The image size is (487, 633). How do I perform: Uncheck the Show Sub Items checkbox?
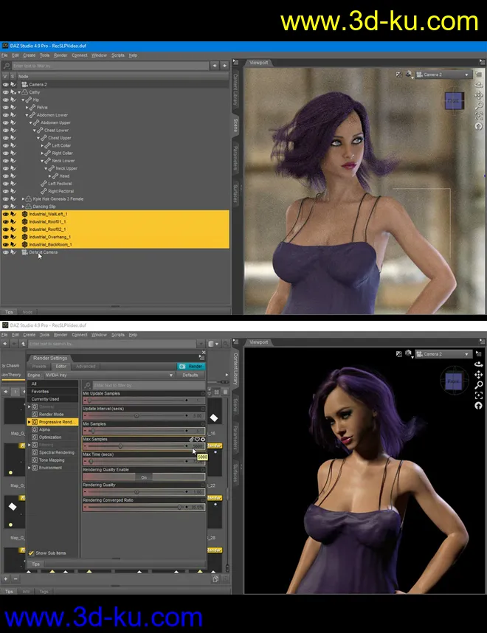coord(31,553)
